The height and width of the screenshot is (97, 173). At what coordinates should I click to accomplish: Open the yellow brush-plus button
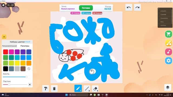pyautogui.click(x=168, y=43)
